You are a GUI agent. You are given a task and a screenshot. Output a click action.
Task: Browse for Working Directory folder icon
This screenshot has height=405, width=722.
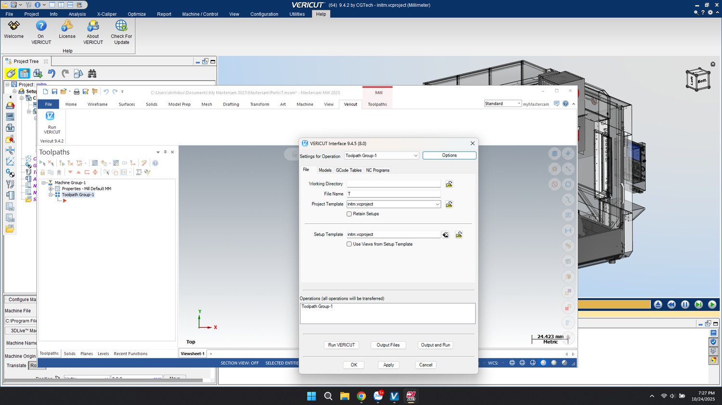tap(449, 184)
